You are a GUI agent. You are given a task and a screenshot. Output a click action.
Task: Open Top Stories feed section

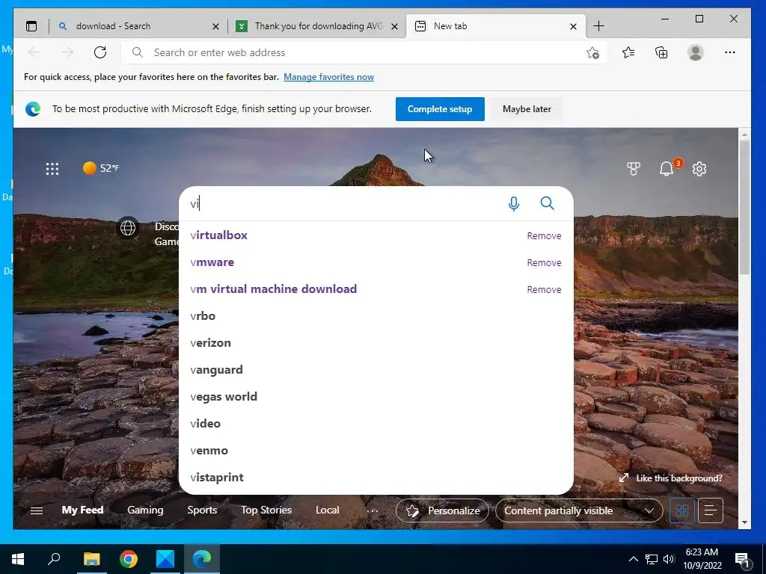pos(266,510)
